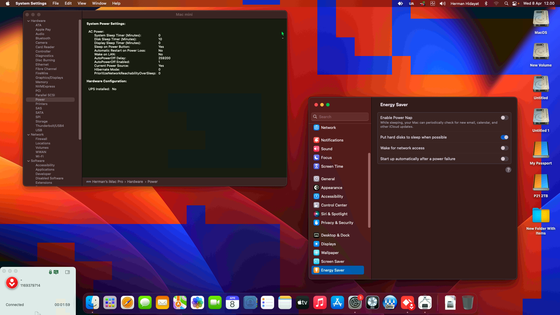This screenshot has height=315, width=560.
Task: Collapse the Software section in System Information
Action: (29, 161)
